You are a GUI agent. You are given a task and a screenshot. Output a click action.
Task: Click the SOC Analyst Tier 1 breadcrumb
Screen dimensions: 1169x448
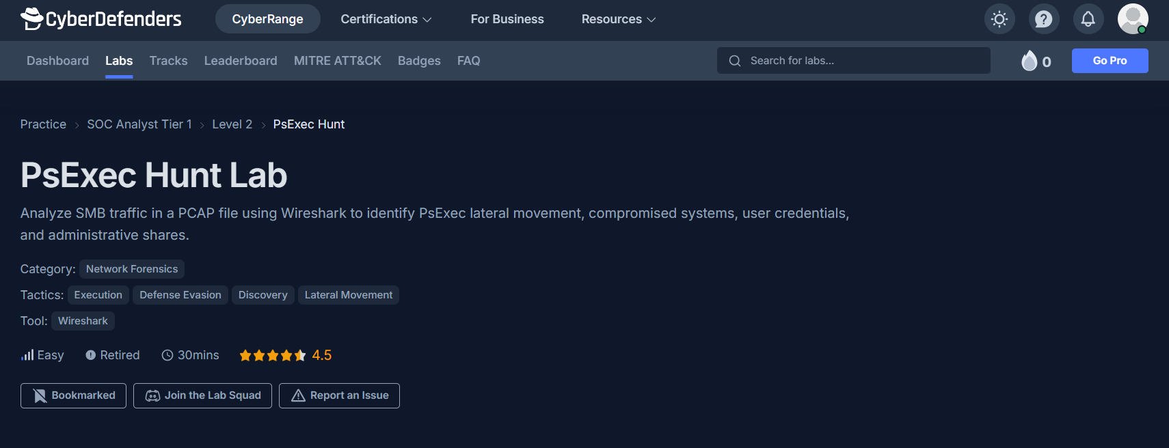coord(139,124)
